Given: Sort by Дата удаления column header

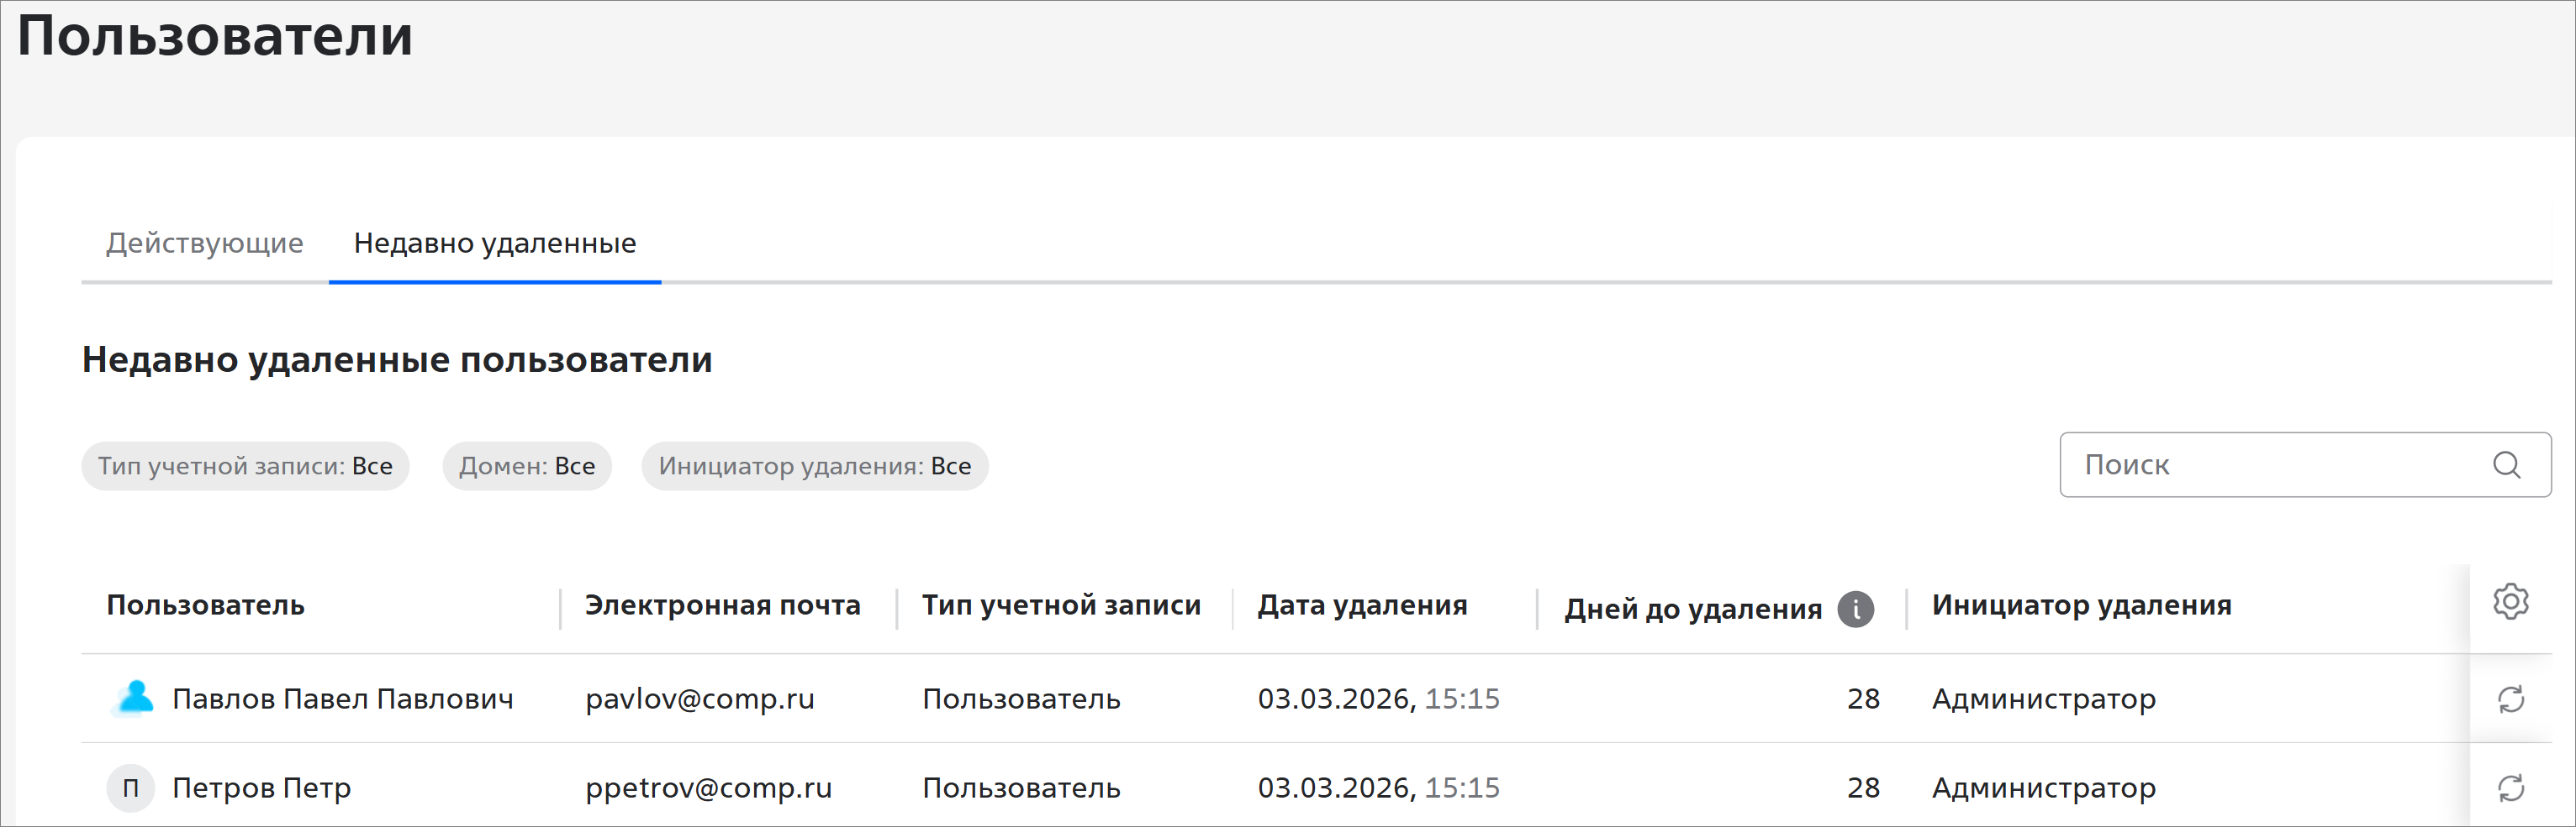Looking at the screenshot, I should [x=1362, y=605].
